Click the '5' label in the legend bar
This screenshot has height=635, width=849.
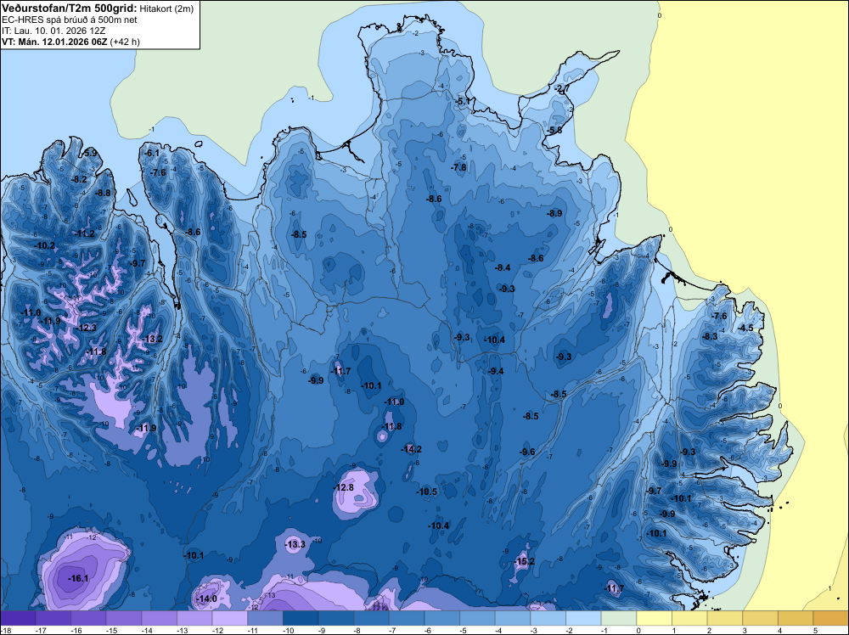click(x=815, y=630)
